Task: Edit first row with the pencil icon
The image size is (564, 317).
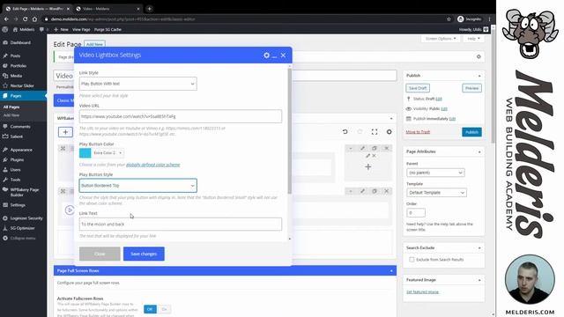Action: click(362, 148)
